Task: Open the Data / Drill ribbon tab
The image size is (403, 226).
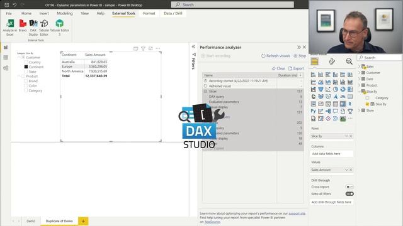Action: click(x=173, y=13)
